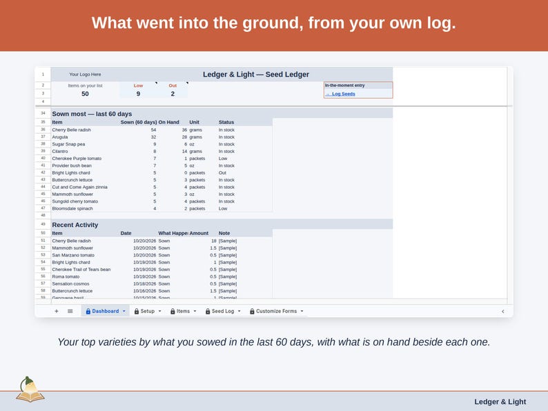Image resolution: width=548 pixels, height=411 pixels.
Task: Click the lock icon on Items tab
Action: [x=173, y=311]
